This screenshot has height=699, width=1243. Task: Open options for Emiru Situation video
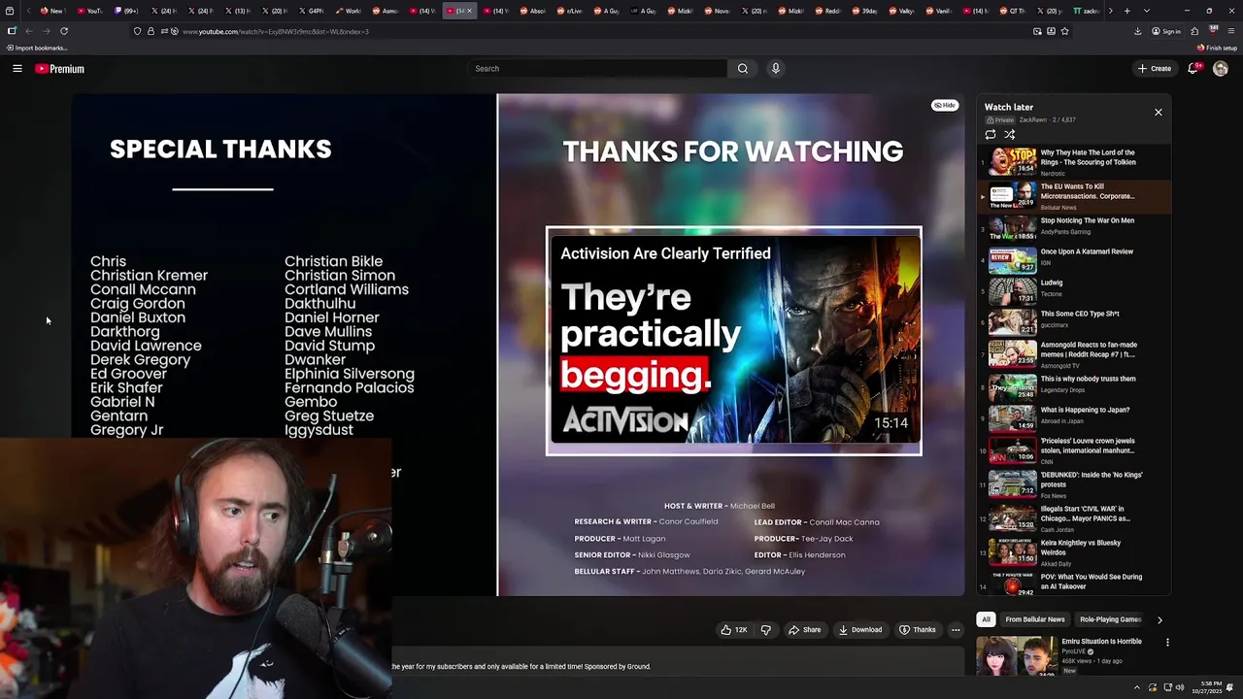[1167, 643]
